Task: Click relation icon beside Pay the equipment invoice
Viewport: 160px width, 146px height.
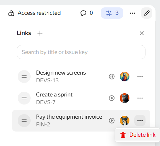Action: tap(24, 121)
